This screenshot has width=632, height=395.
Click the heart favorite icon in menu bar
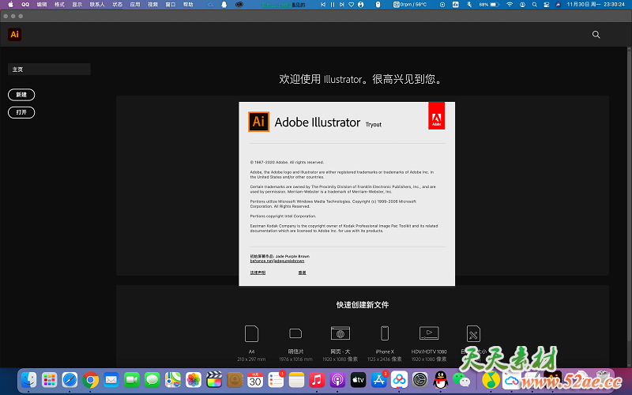[x=351, y=5]
